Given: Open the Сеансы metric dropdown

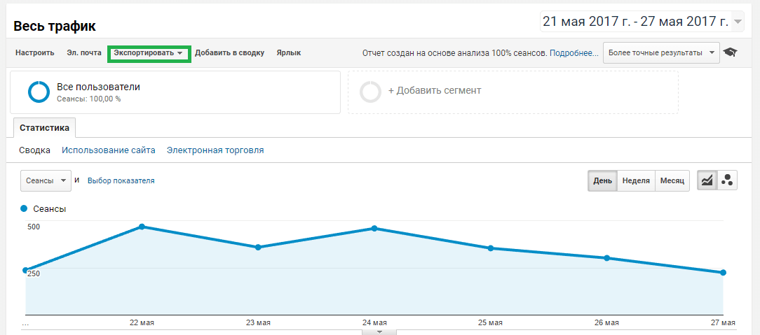Looking at the screenshot, I should coord(46,180).
